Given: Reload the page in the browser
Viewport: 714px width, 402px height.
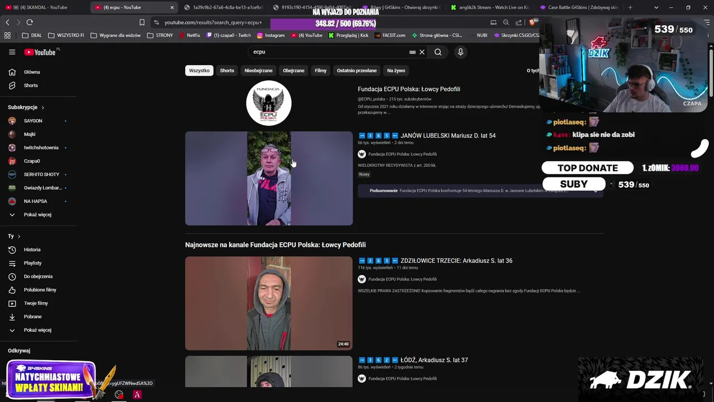Looking at the screenshot, I should tap(30, 22).
